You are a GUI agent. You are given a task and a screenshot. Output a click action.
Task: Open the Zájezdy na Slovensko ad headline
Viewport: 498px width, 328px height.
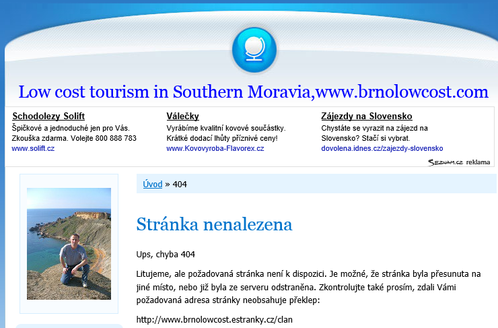point(366,116)
